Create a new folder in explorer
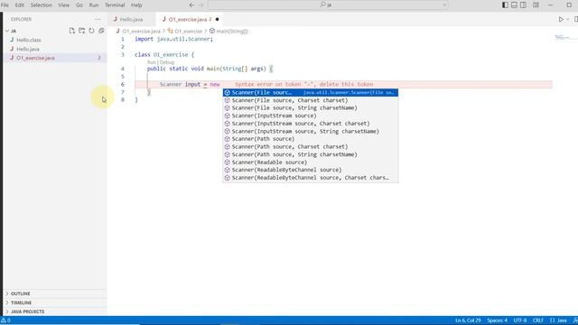This screenshot has height=325, width=578. coord(82,31)
